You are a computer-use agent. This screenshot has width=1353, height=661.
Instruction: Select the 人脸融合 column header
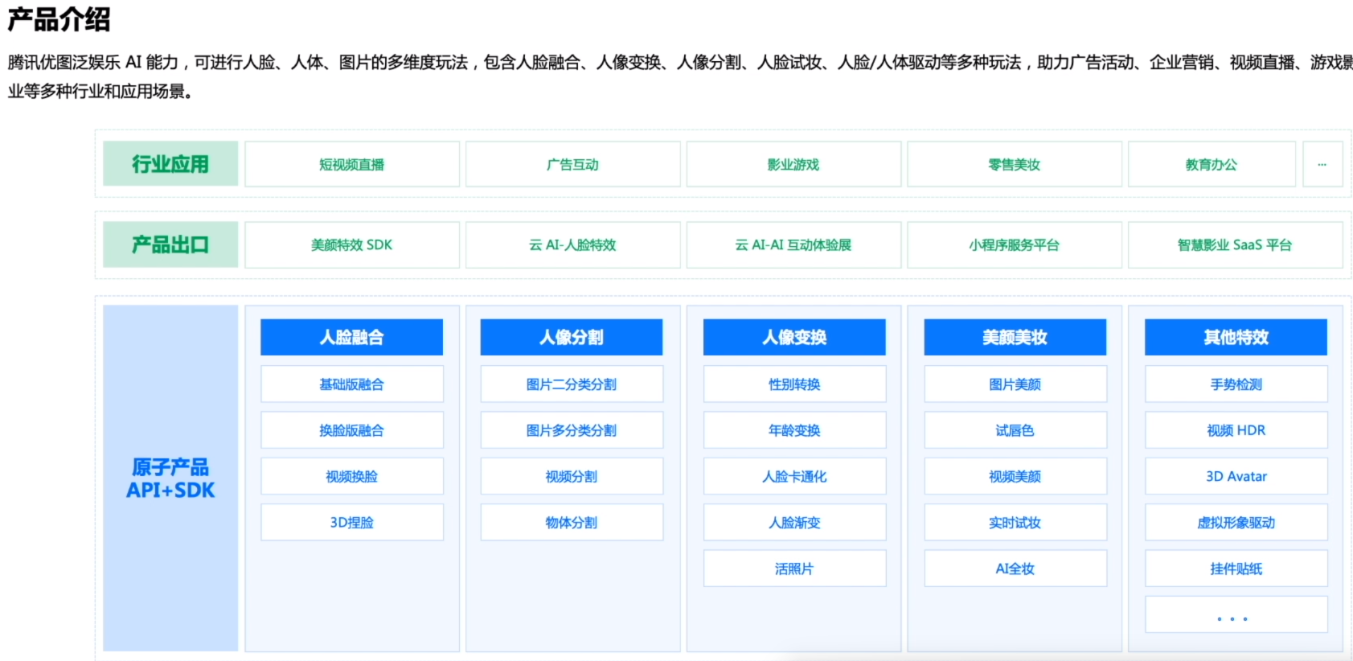click(352, 337)
